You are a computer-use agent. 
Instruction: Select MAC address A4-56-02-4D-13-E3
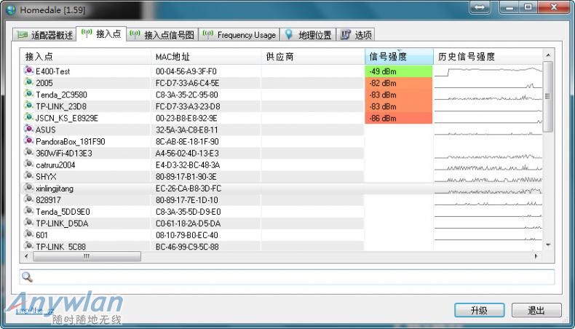point(187,154)
